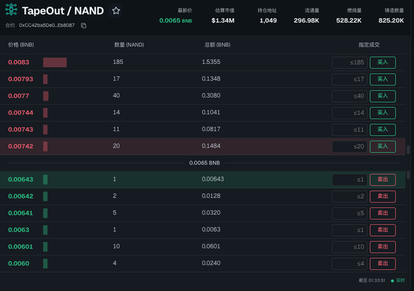The width and height of the screenshot is (414, 291).
Task: Sell at price 0.0063
Action: (382, 230)
